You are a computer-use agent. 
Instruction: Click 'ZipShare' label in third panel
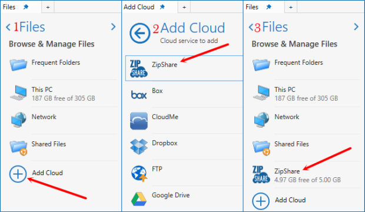tap(287, 171)
